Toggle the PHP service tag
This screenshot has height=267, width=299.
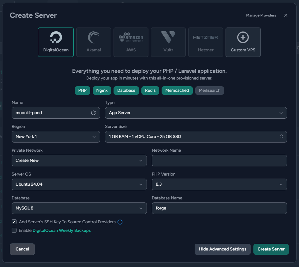point(82,90)
